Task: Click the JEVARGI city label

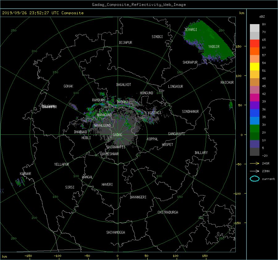Action: (191, 30)
